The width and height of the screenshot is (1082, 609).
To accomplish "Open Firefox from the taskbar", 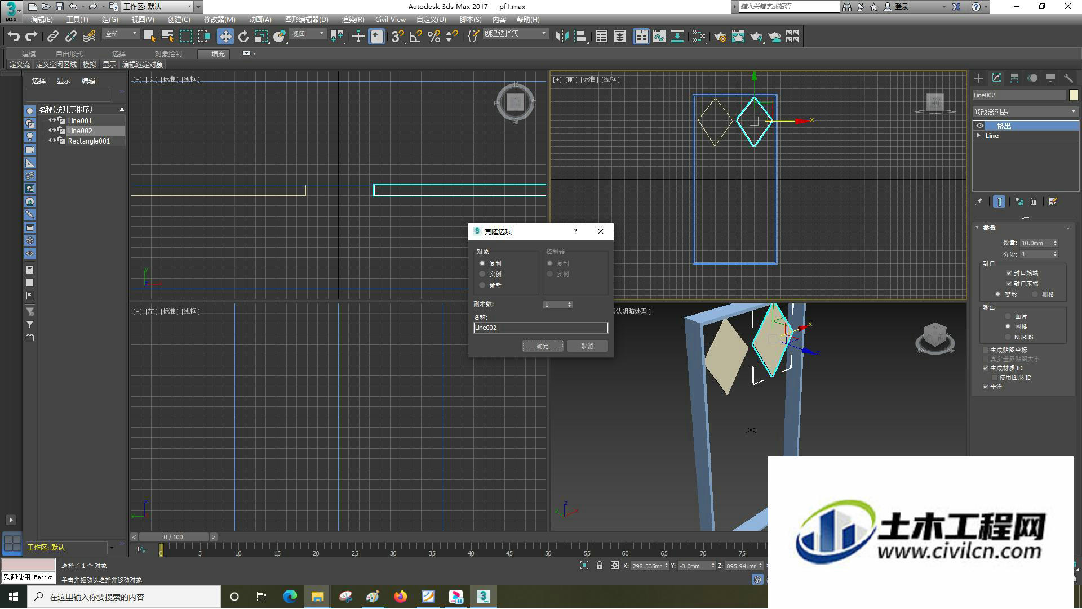I will tap(401, 597).
